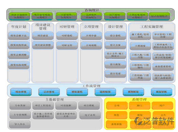Select the 电子盖章 block
Image resolution: width=178 pixels, height=132 pixels.
90,115
